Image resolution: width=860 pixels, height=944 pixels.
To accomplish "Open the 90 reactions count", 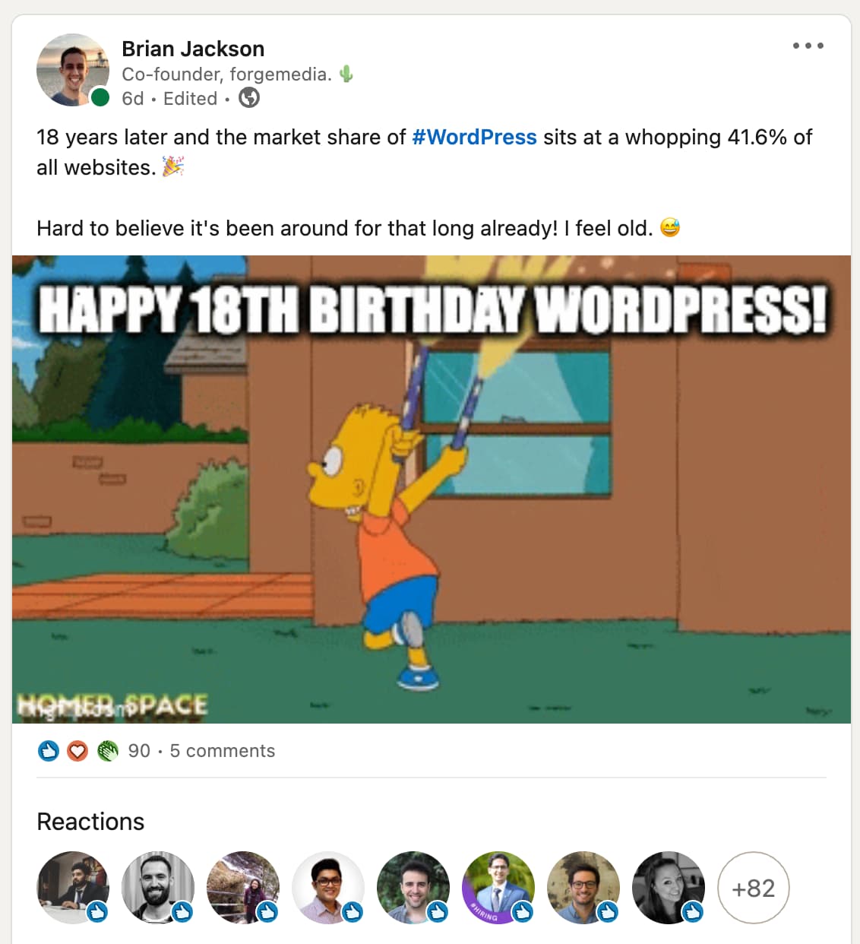I will [x=139, y=751].
